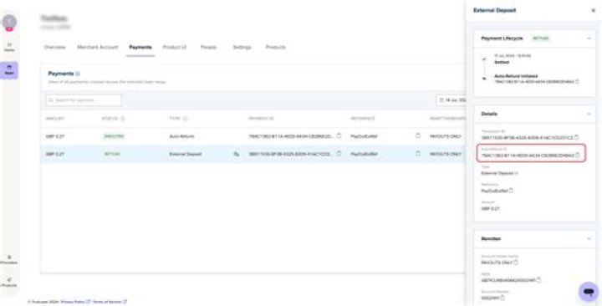Click the info icon next to Payments heading
The height and width of the screenshot is (306, 602).
pos(78,74)
